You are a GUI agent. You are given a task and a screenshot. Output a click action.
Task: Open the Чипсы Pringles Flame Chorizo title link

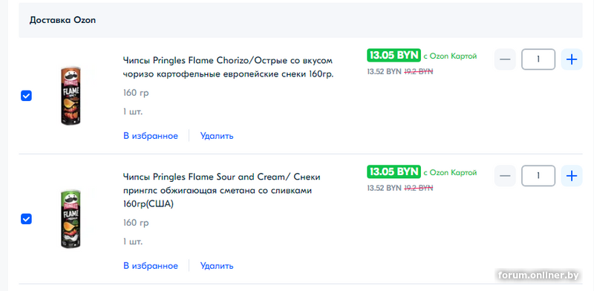pos(229,67)
